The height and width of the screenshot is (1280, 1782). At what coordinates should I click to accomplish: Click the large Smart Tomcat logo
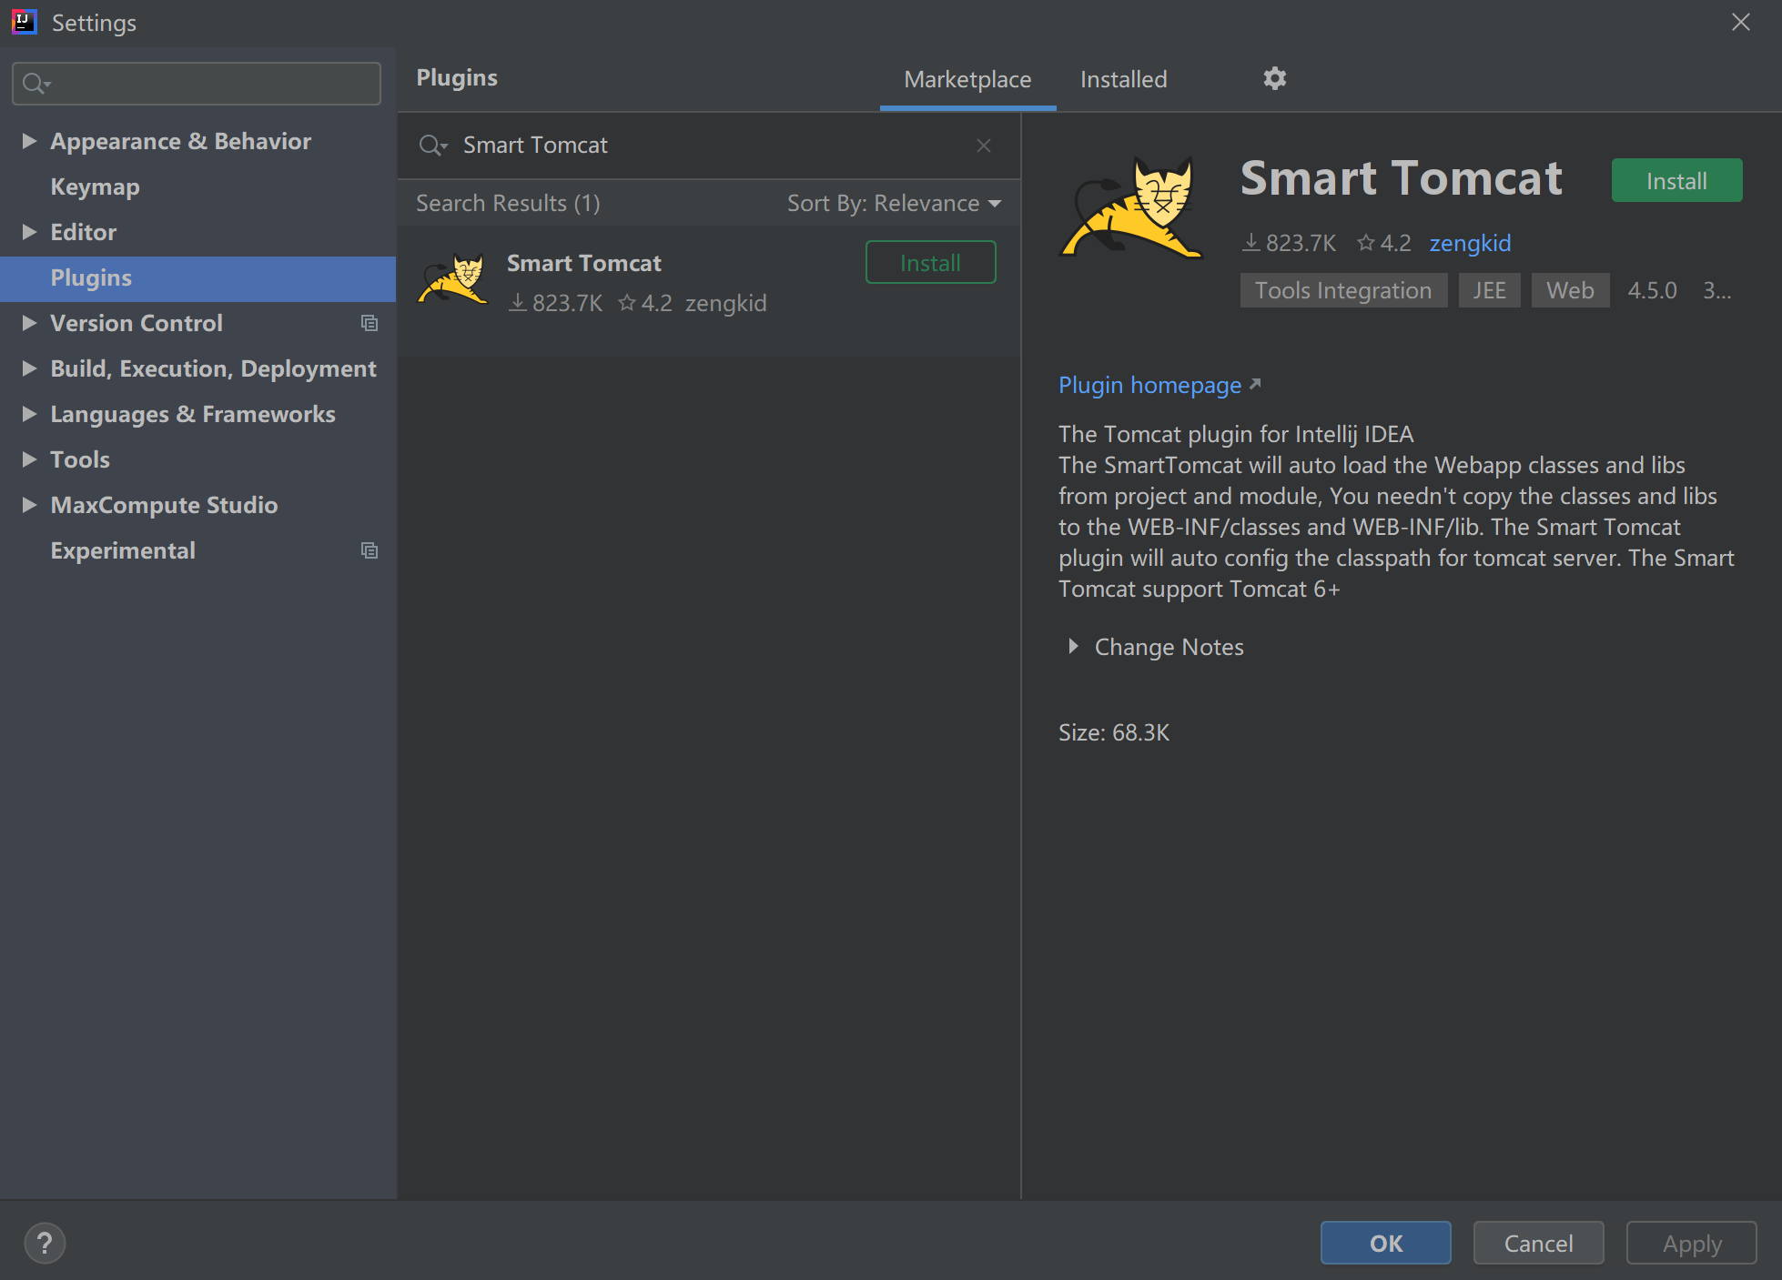[x=1131, y=209]
